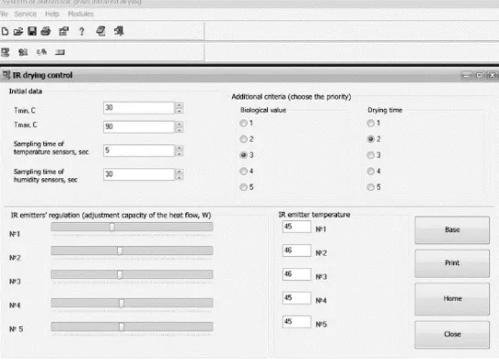Click the Open folder toolbar icon
The height and width of the screenshot is (362, 499).
18,31
